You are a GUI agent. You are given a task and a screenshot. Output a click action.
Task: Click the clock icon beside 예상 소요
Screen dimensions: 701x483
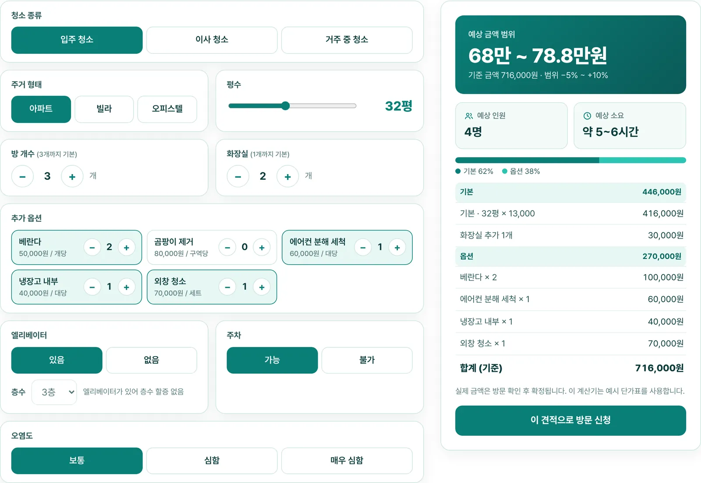[587, 116]
